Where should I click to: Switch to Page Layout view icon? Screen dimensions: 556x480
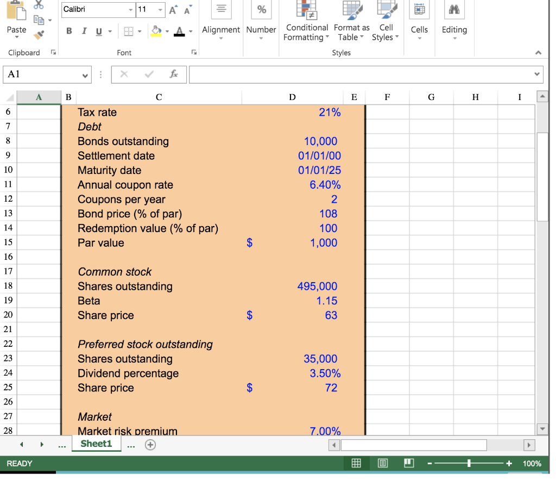pyautogui.click(x=382, y=463)
